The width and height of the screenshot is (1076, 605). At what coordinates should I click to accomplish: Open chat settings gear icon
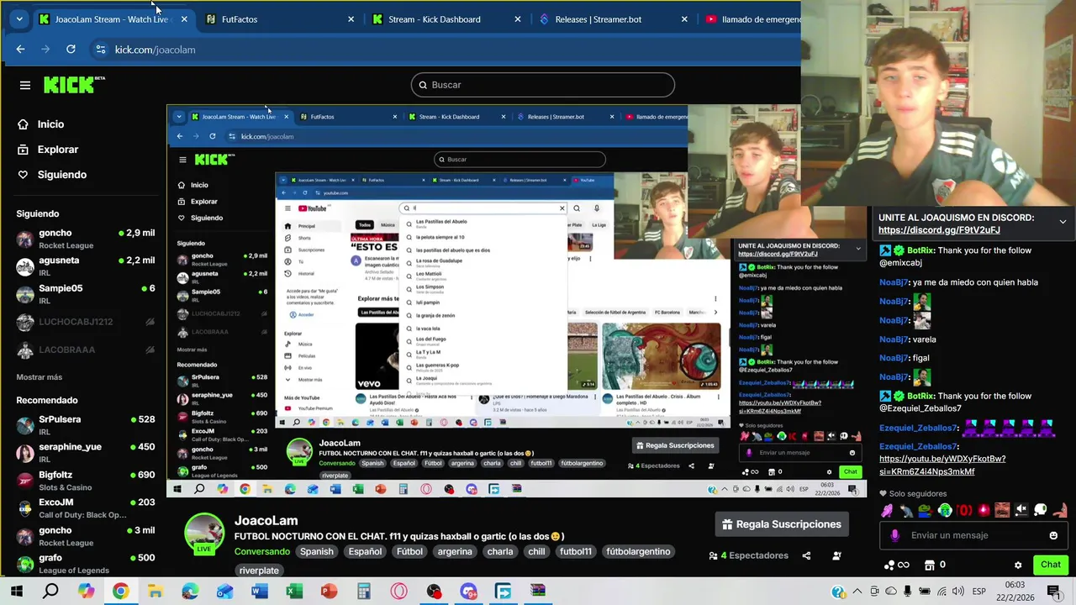tap(1018, 565)
